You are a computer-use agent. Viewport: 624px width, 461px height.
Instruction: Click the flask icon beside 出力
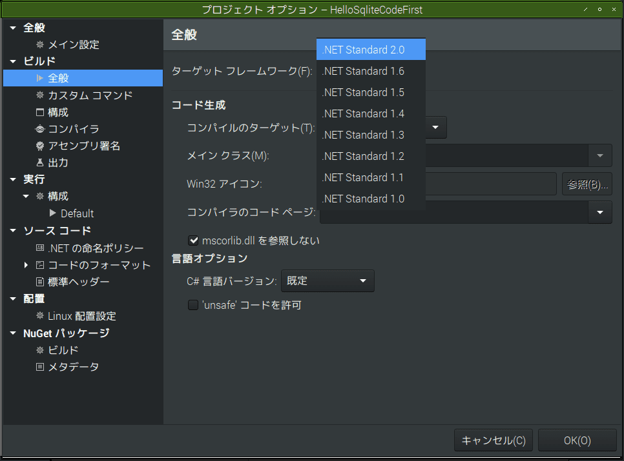[40, 162]
